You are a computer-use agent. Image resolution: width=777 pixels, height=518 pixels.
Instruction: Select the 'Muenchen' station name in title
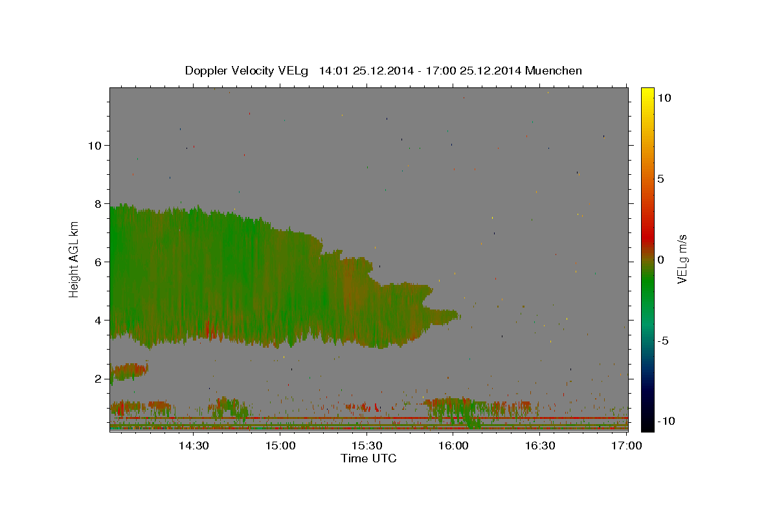(554, 71)
